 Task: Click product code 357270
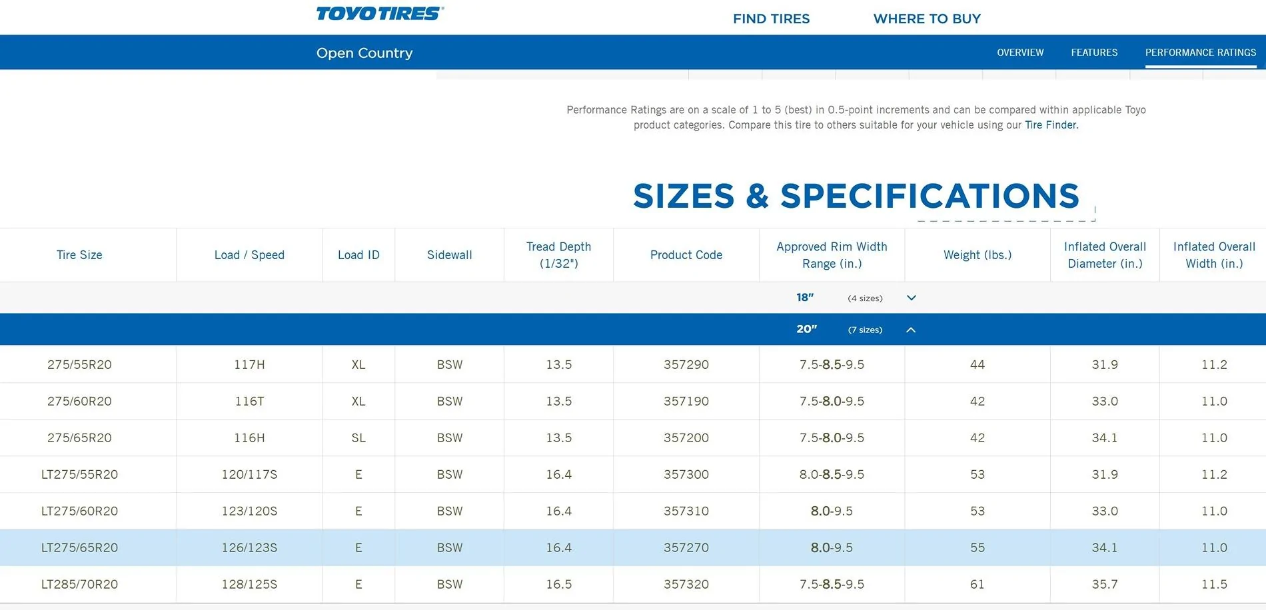[686, 547]
